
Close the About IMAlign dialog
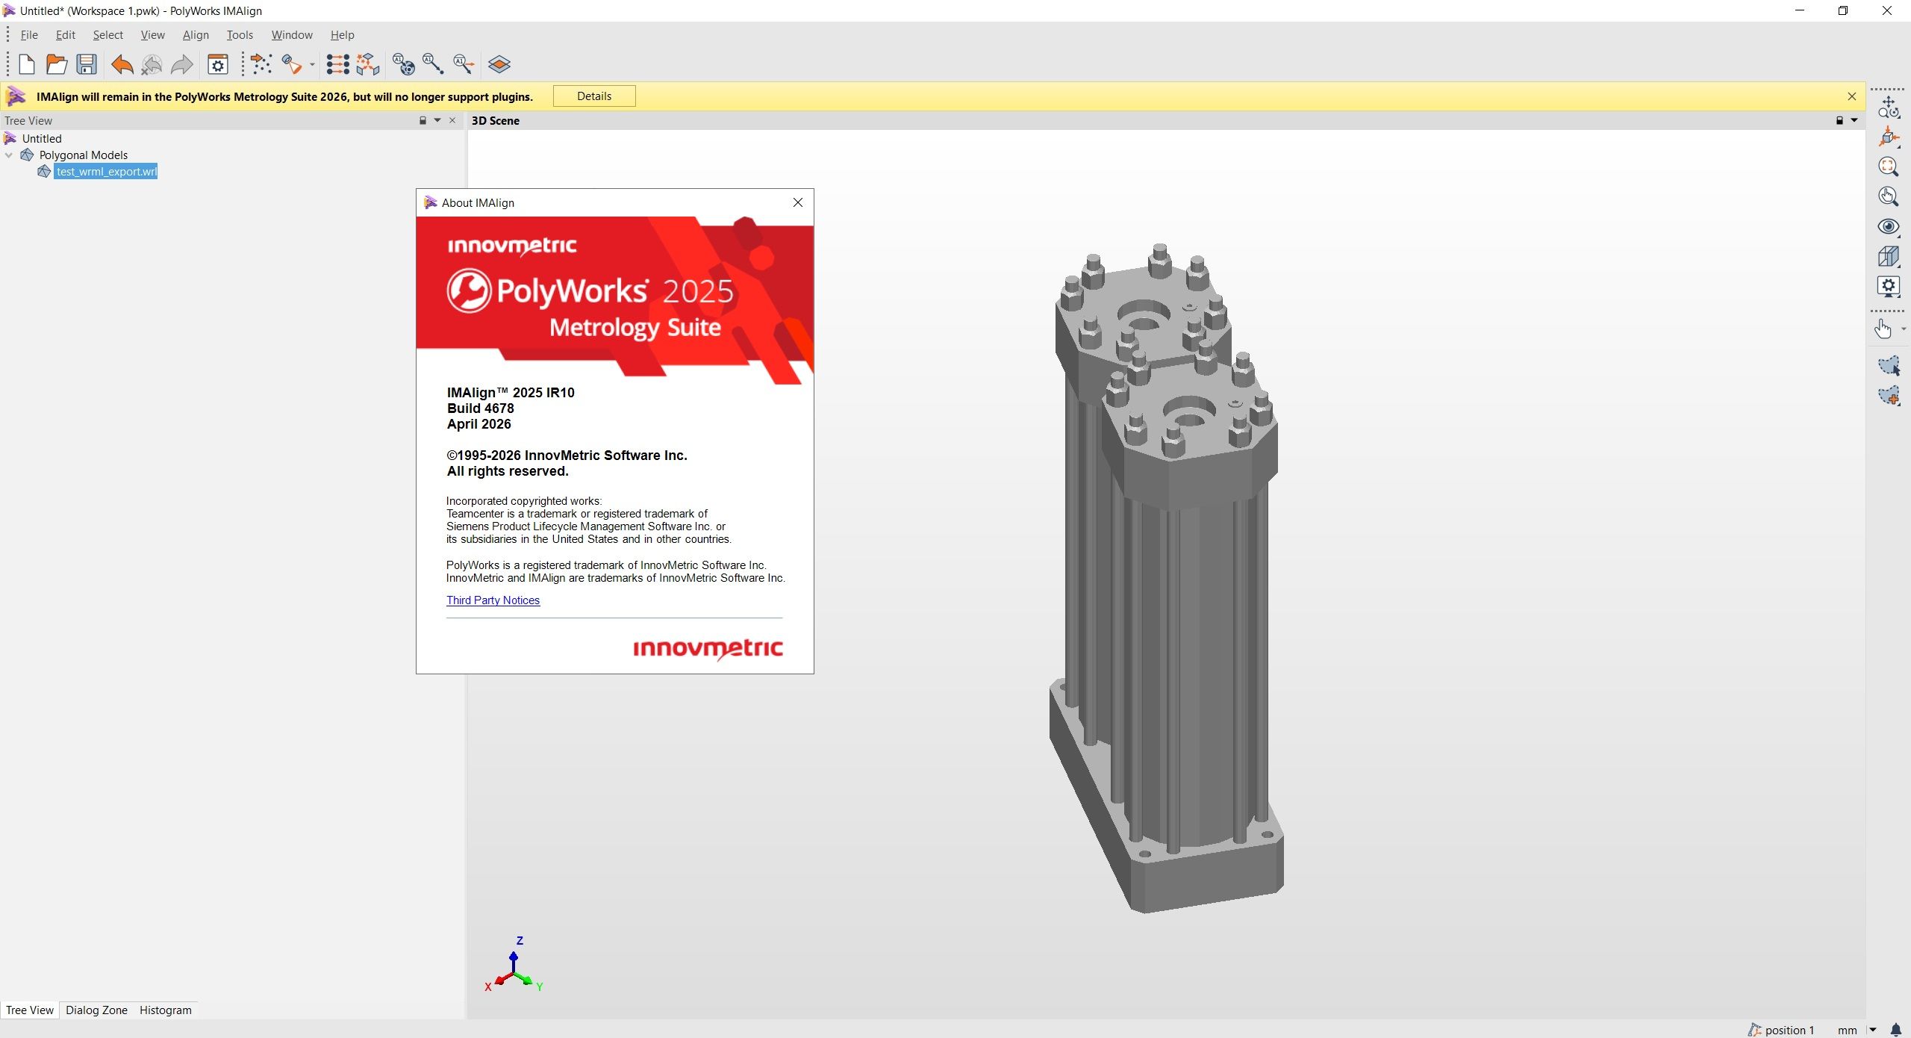(798, 203)
